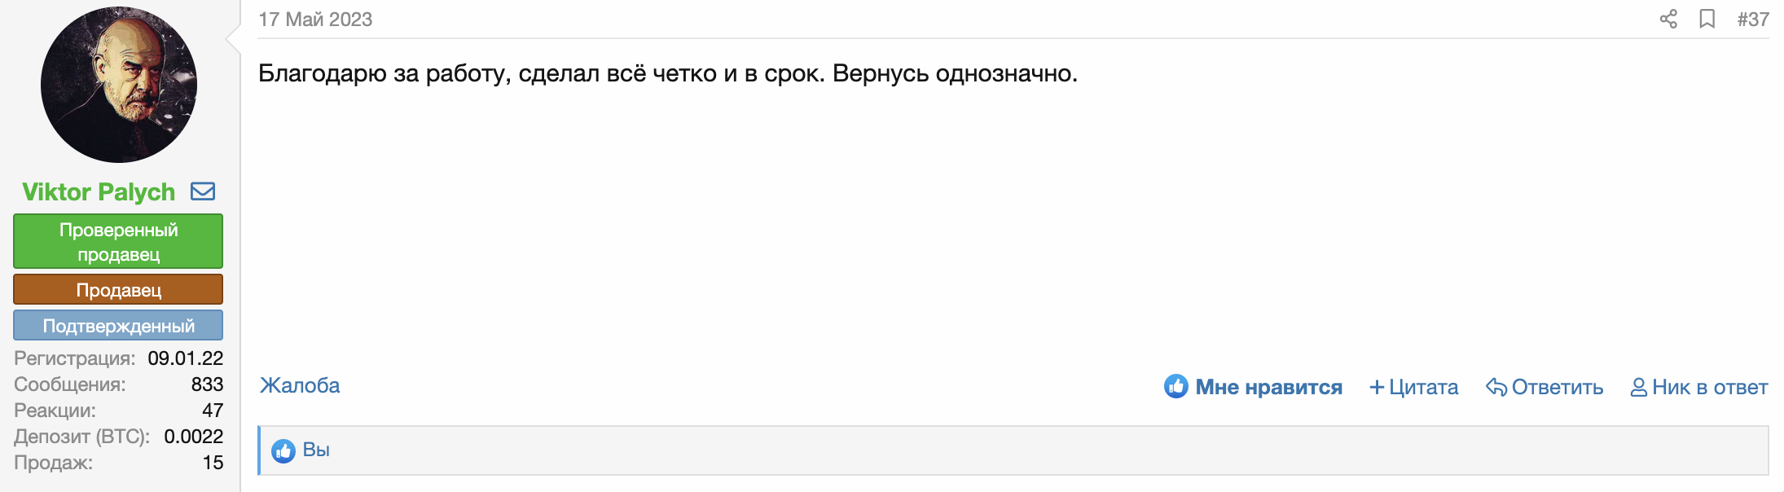
Task: Open the Вы reactions list link
Action: coord(316,450)
